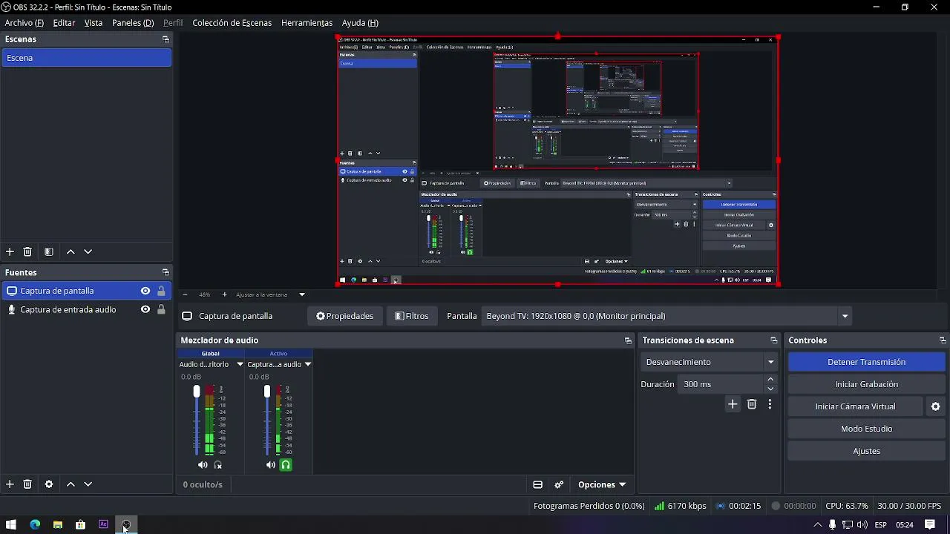The height and width of the screenshot is (534, 950).
Task: Undock the Controles panel
Action: pos(943,340)
